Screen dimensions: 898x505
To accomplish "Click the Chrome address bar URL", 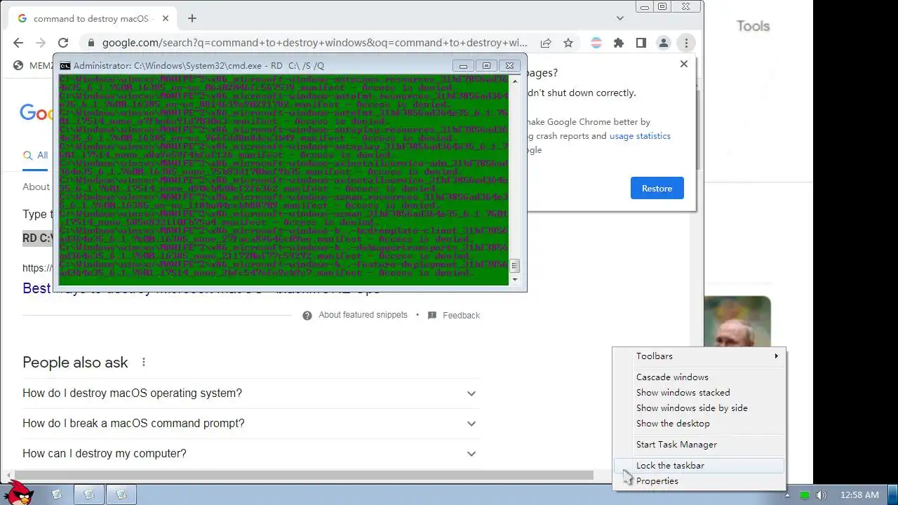I will (x=314, y=43).
